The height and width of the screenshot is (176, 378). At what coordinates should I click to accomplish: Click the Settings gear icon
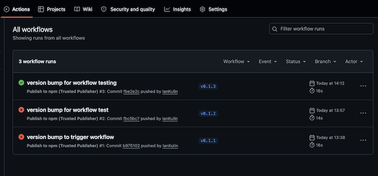tap(203, 9)
